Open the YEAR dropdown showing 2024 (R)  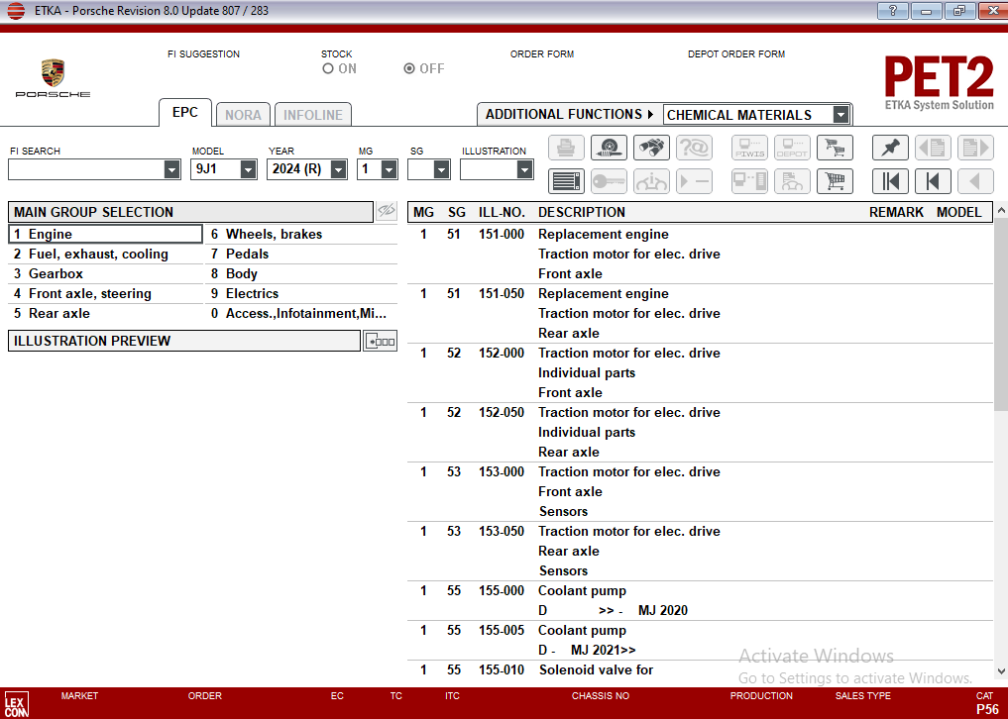339,169
